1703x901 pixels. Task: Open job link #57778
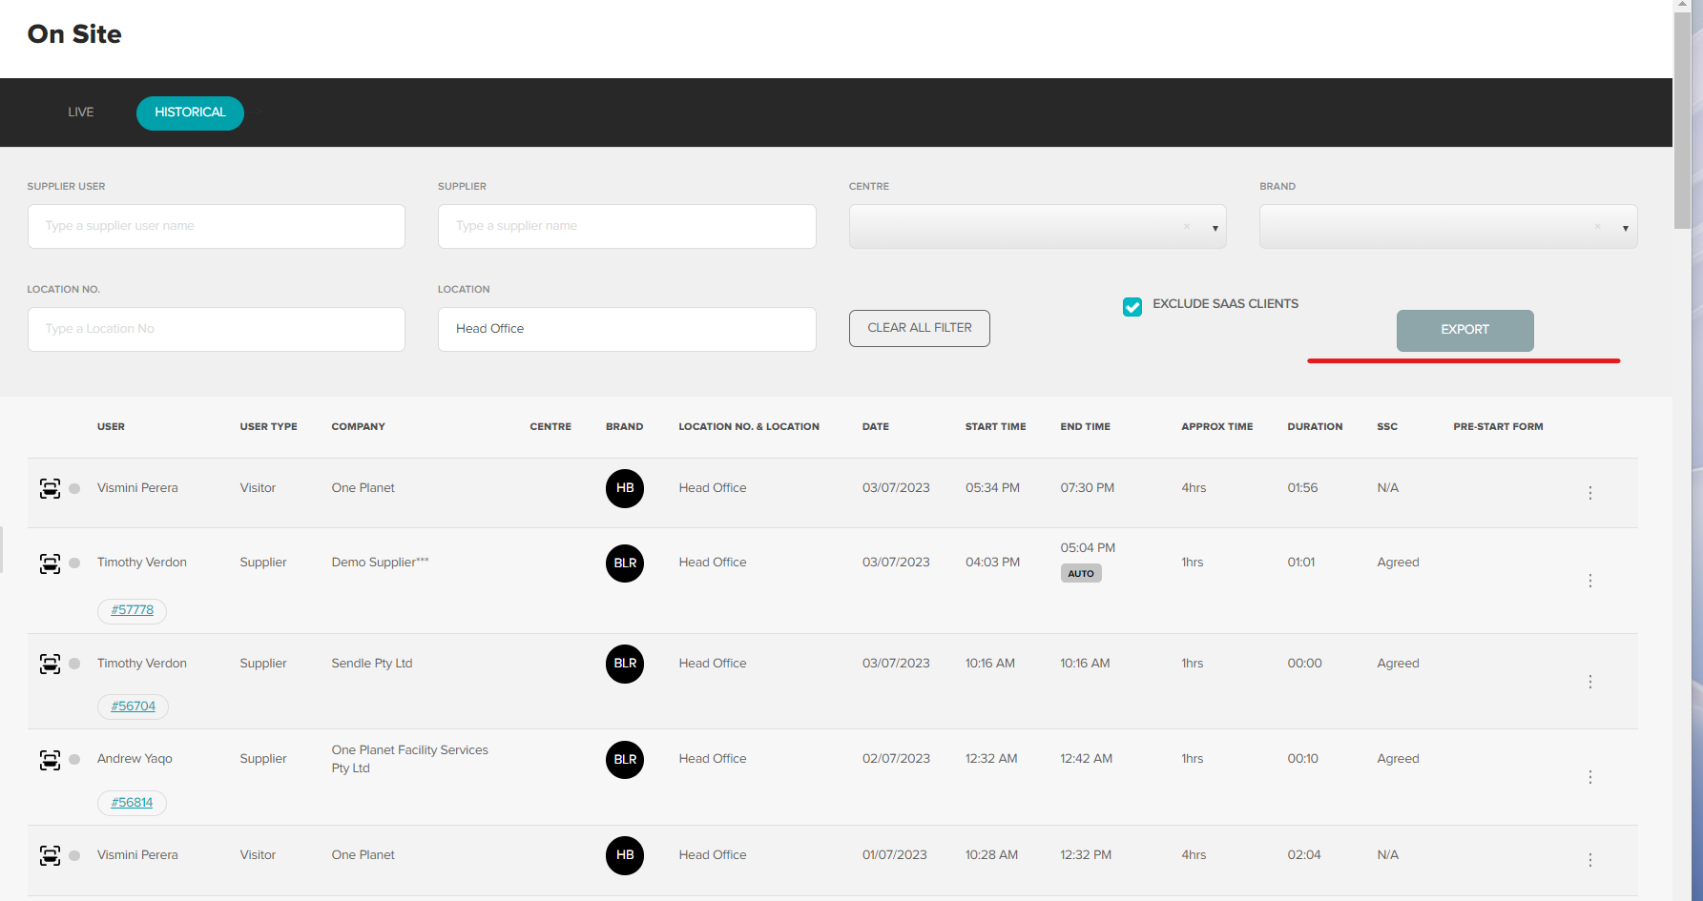[132, 610]
